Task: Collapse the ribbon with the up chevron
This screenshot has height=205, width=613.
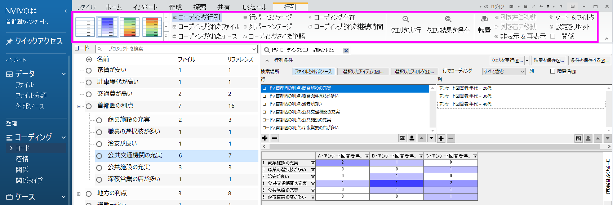Action: coord(607,39)
